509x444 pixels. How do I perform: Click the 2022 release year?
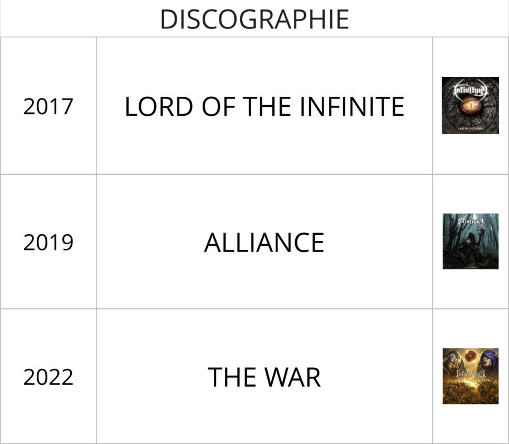[48, 377]
